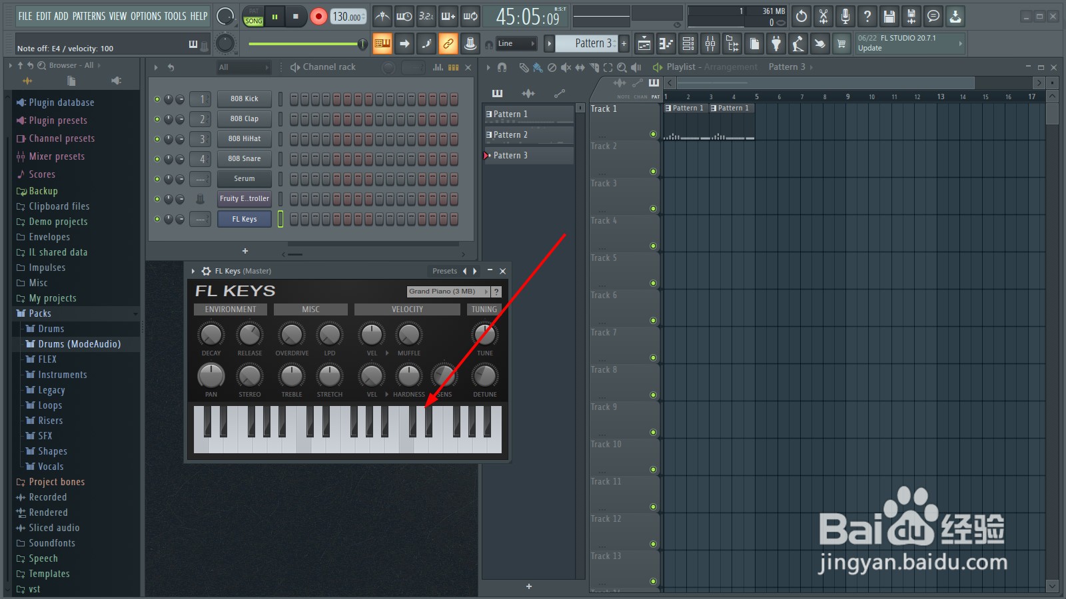
Task: Mute the Serum channel green LED
Action: tap(157, 179)
